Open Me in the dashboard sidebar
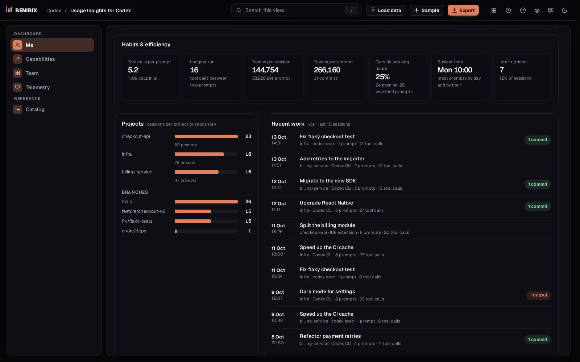 (x=52, y=45)
